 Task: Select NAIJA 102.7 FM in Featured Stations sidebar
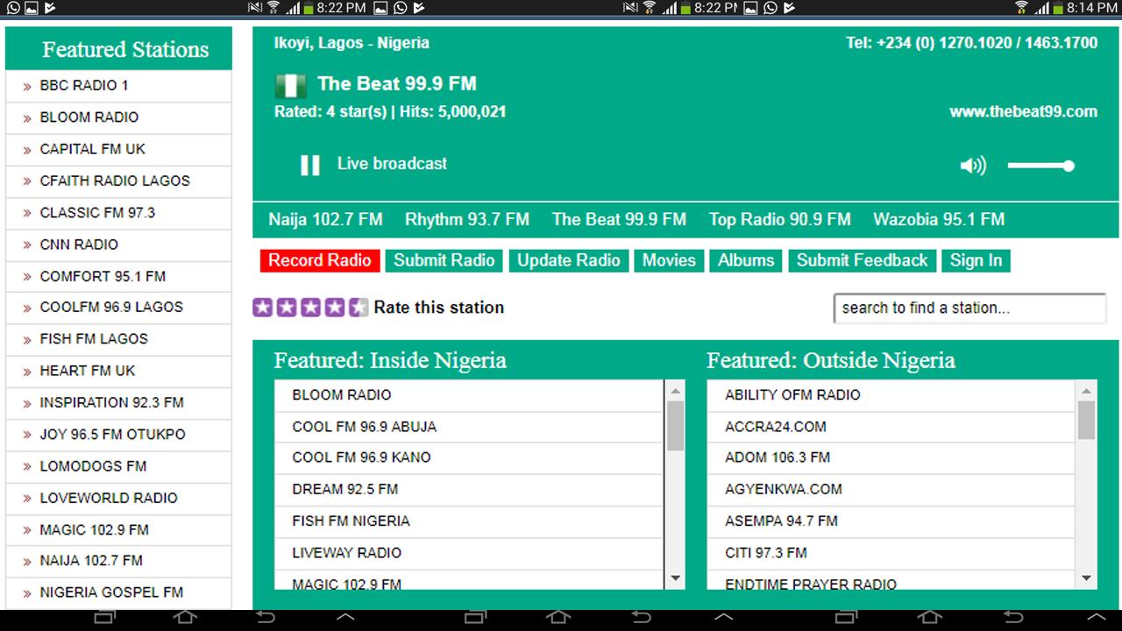pos(118,561)
